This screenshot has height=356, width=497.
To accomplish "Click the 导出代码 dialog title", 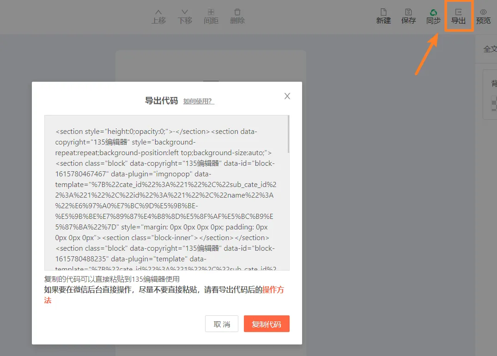I will [x=161, y=101].
